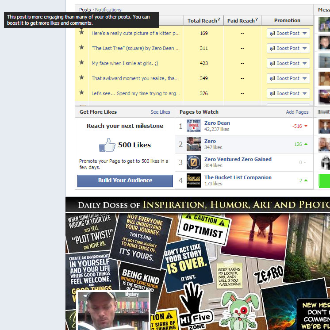Click Total Reach question mark help icon
The height and width of the screenshot is (330, 330).
pos(219,19)
